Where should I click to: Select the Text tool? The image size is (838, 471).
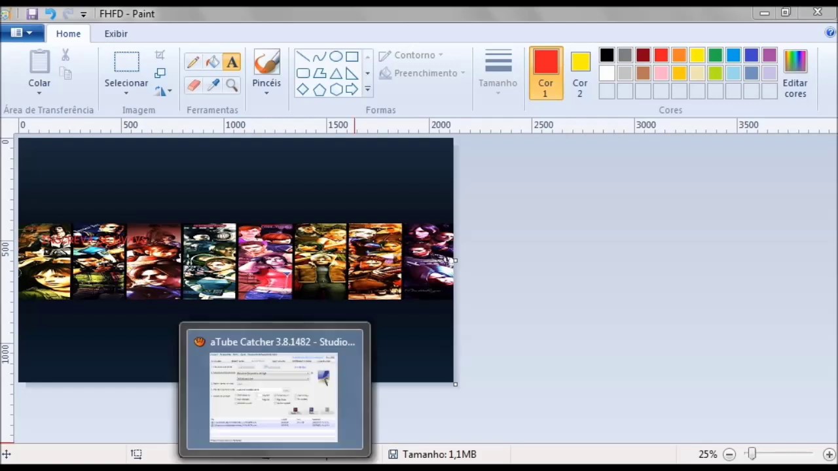[x=232, y=62]
